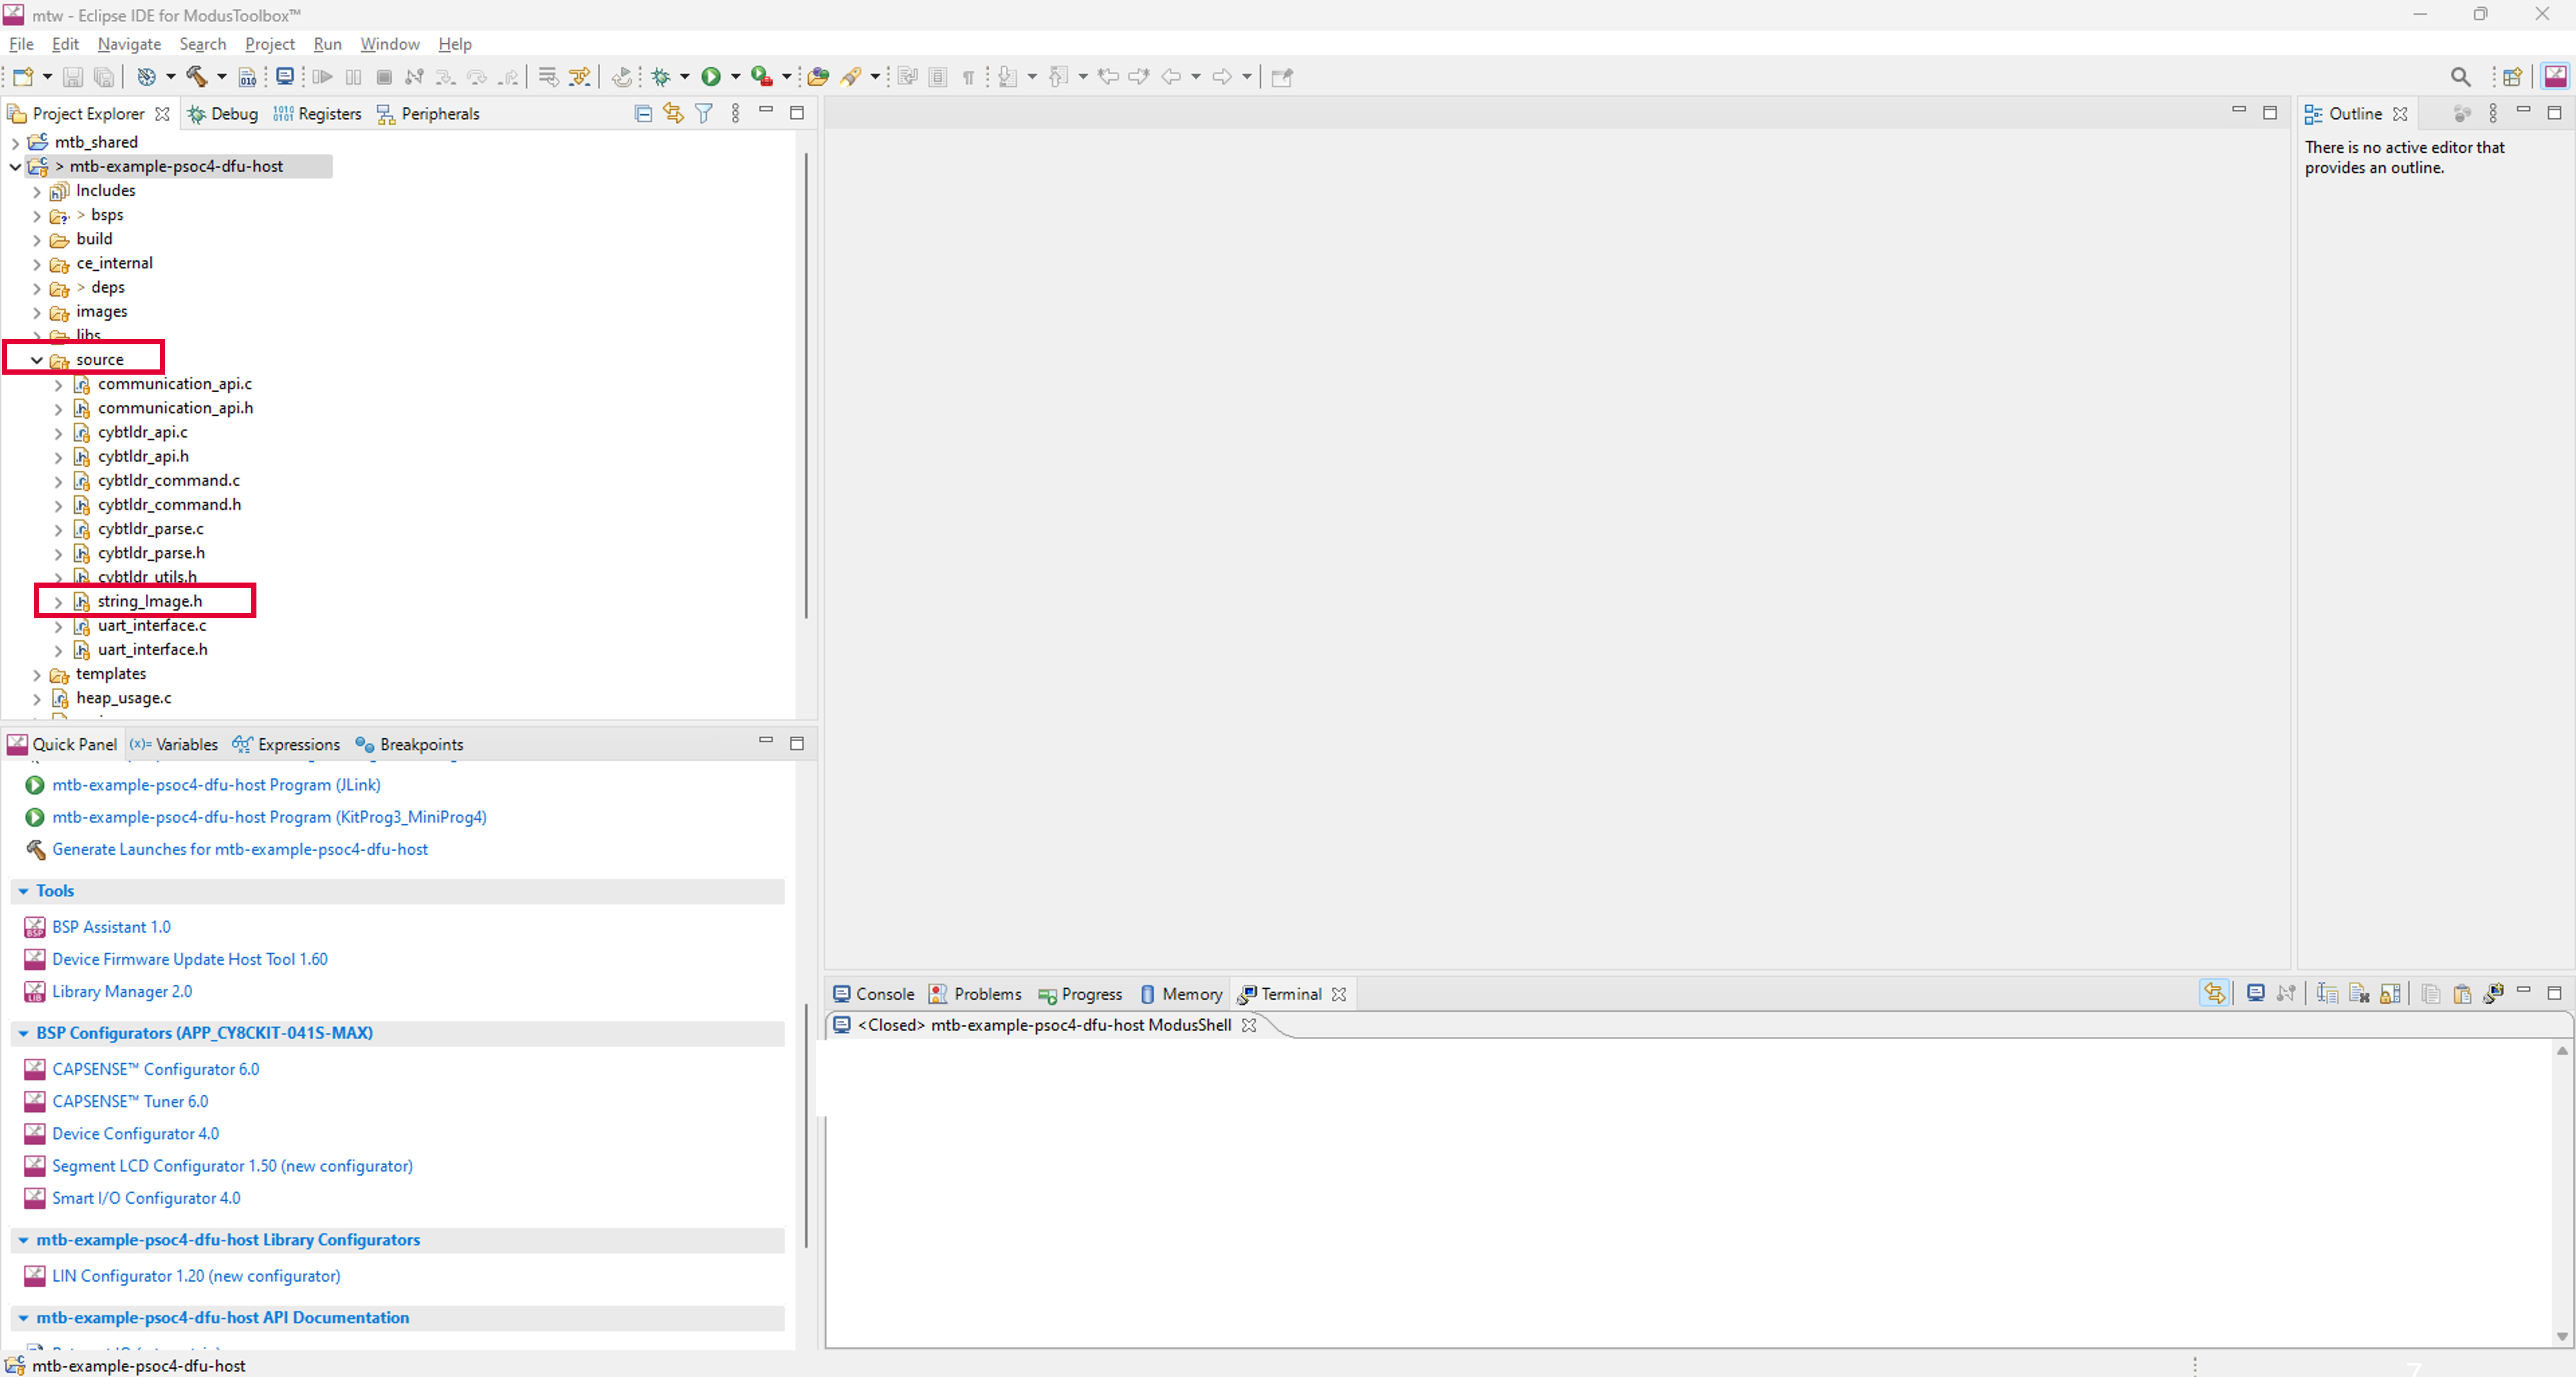Collapse the Tools section in Quick Panel
The width and height of the screenshot is (2576, 1377).
(x=23, y=891)
